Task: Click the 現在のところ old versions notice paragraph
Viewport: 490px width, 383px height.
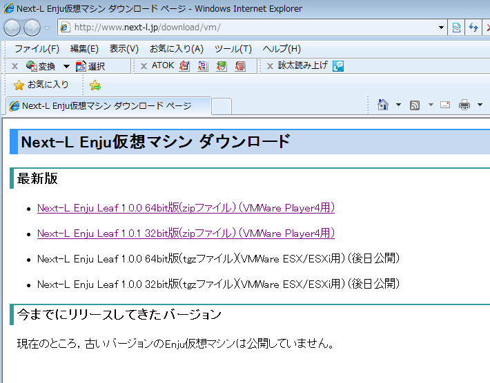Action: pos(176,343)
